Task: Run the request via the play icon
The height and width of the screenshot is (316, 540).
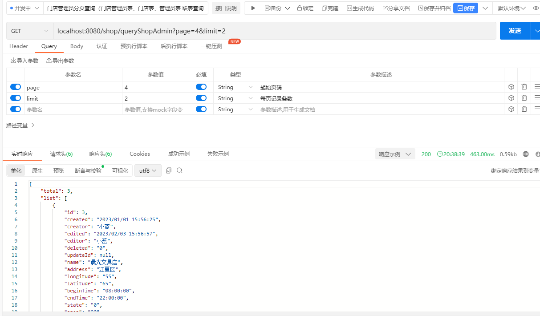Action: click(253, 8)
